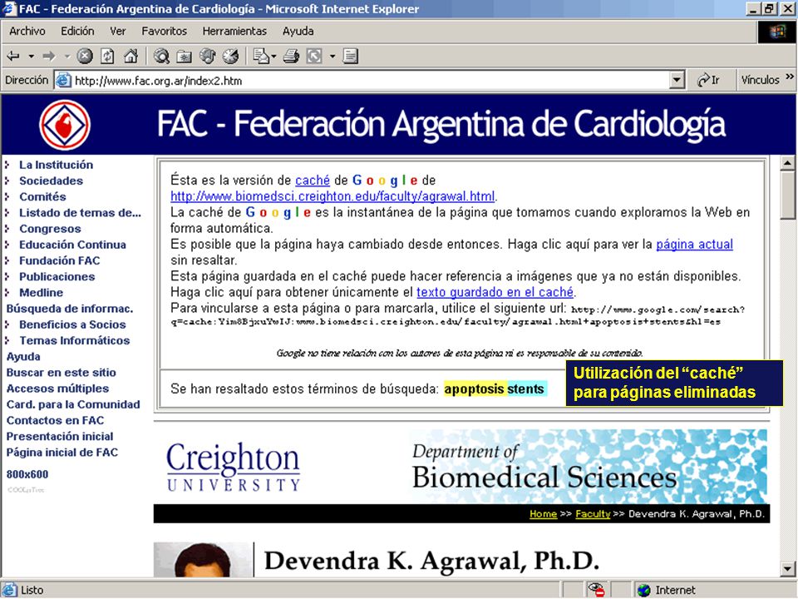Refresh the page with Refresh icon
The width and height of the screenshot is (798, 599).
pyautogui.click(x=107, y=56)
